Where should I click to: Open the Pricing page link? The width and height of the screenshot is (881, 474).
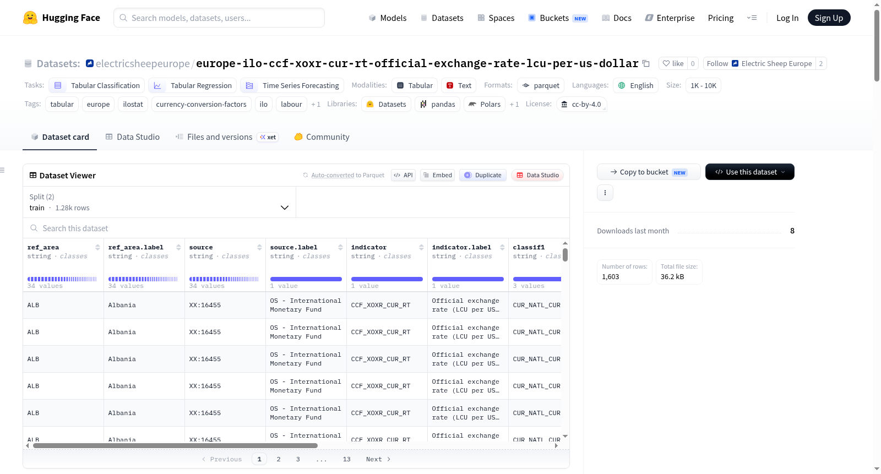pyautogui.click(x=721, y=18)
